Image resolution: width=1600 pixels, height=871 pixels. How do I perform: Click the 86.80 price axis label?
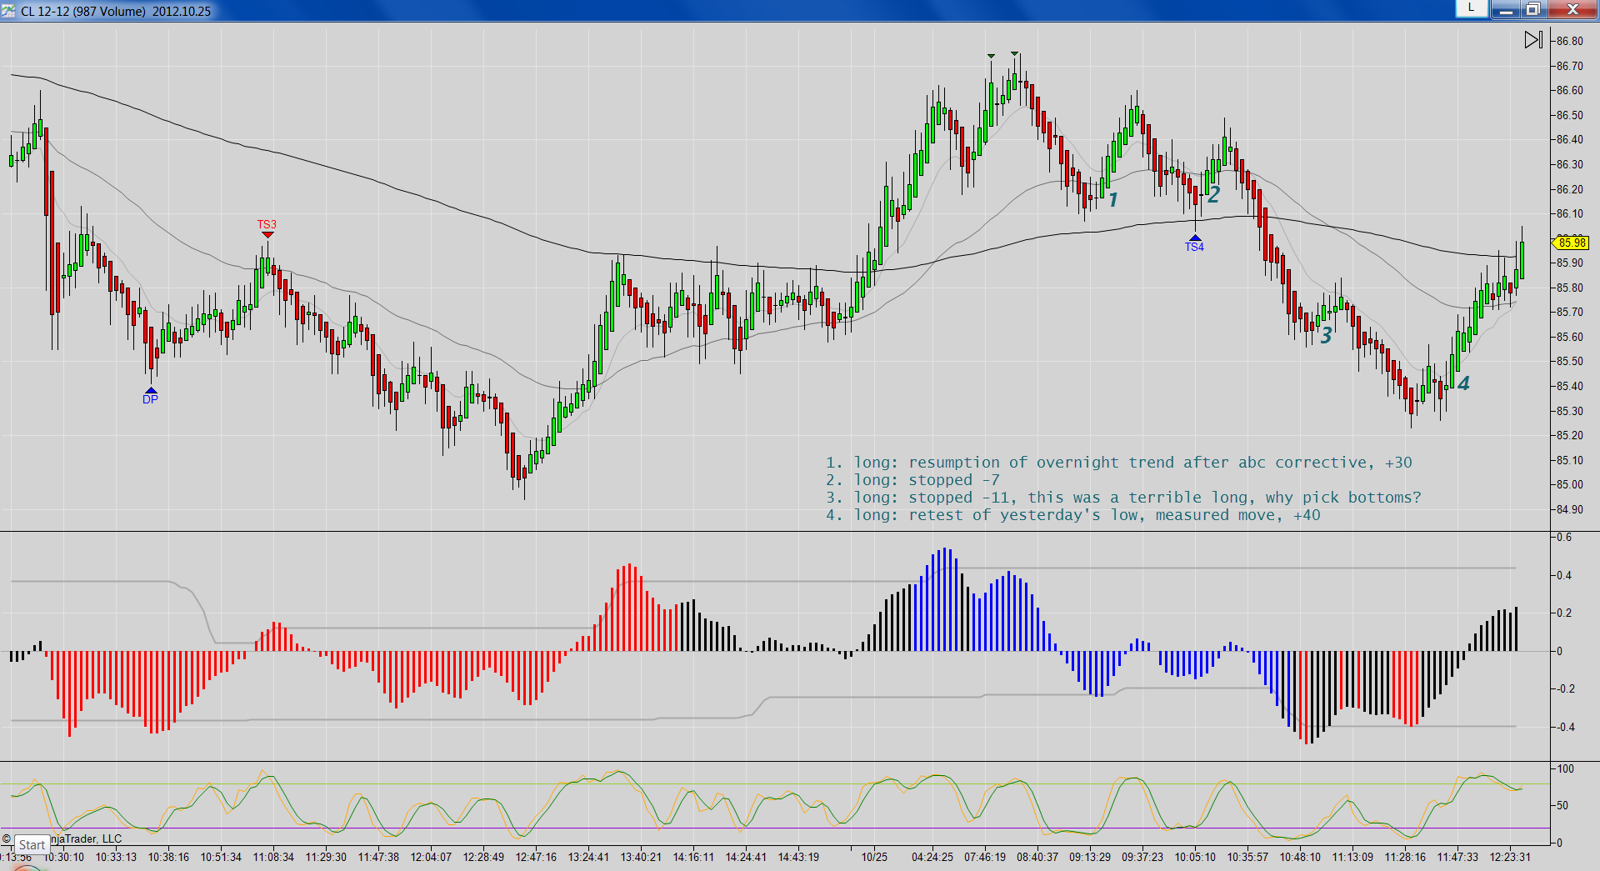coord(1570,41)
